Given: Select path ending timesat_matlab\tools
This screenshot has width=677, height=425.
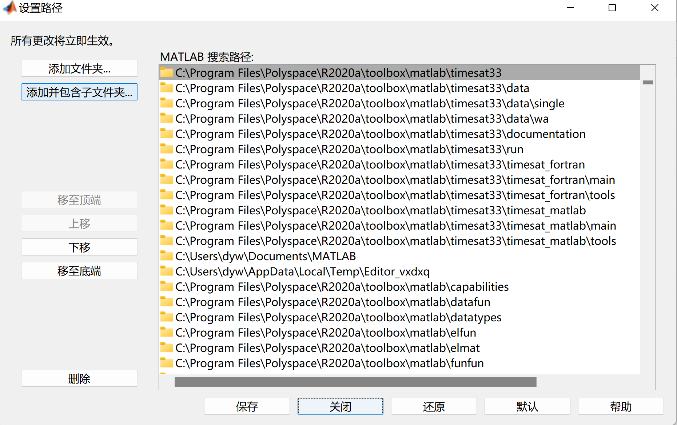Looking at the screenshot, I should (x=396, y=241).
